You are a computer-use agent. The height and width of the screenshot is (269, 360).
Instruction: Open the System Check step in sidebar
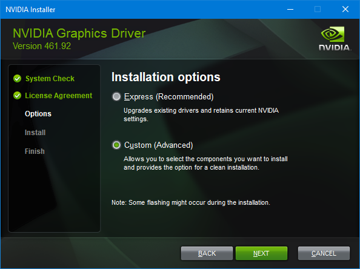click(x=50, y=79)
